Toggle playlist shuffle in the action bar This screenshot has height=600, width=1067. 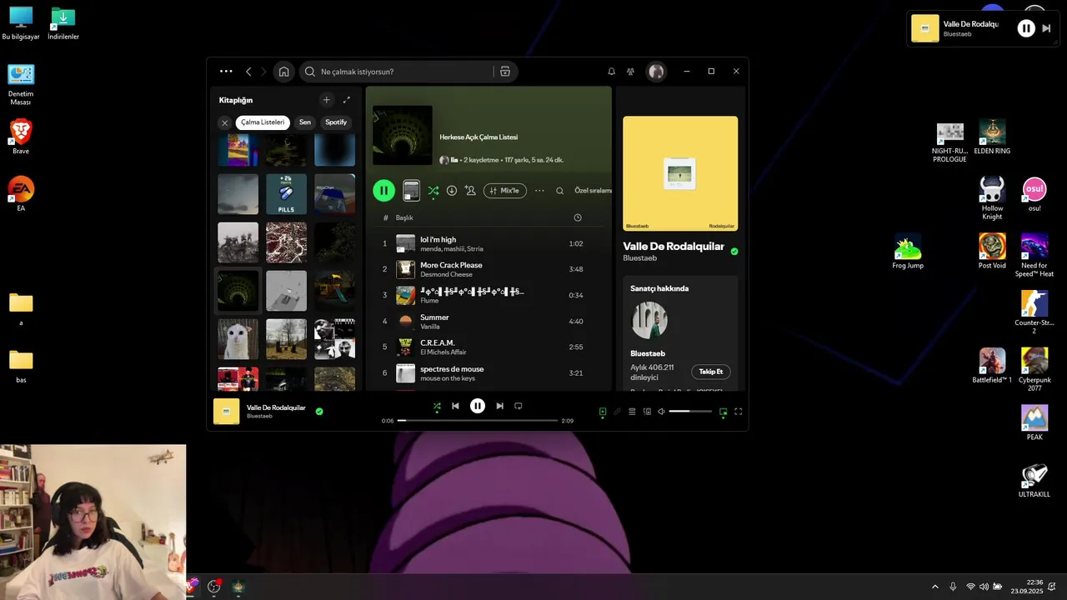433,191
